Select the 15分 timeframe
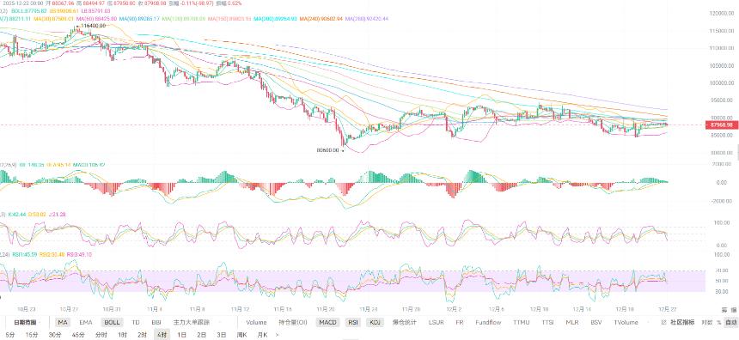The height and width of the screenshot is (340, 739). [32, 335]
